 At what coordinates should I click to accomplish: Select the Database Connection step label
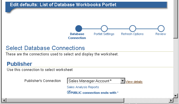(x=77, y=36)
